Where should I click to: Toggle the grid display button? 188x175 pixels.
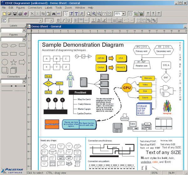click(130, 14)
